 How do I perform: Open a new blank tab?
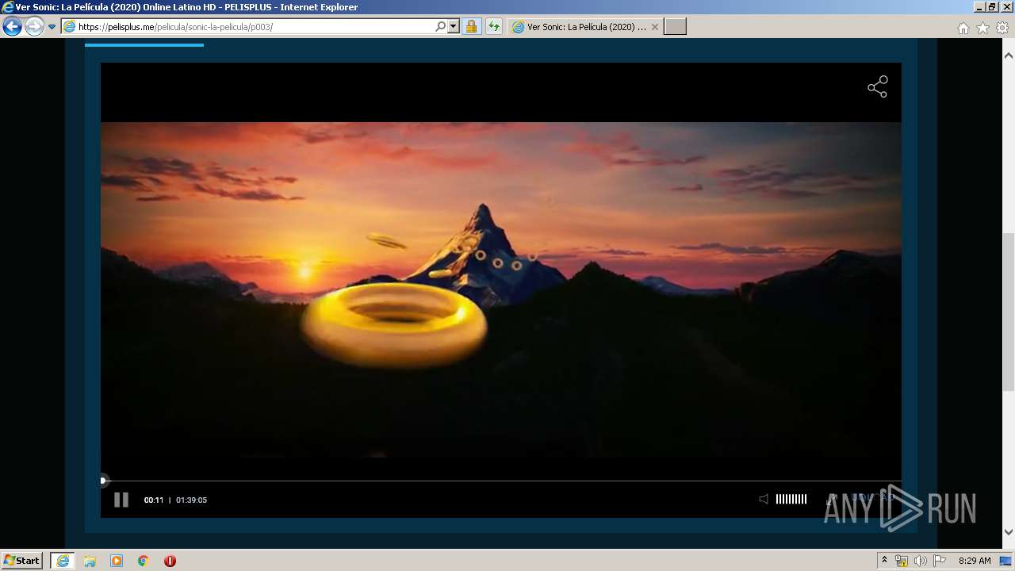pos(675,27)
